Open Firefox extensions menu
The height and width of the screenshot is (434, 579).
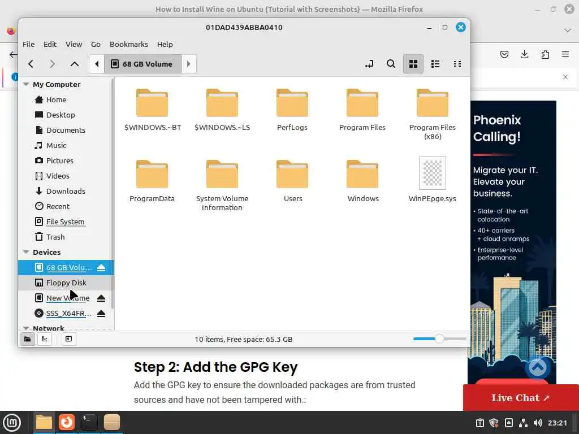pyautogui.click(x=545, y=54)
